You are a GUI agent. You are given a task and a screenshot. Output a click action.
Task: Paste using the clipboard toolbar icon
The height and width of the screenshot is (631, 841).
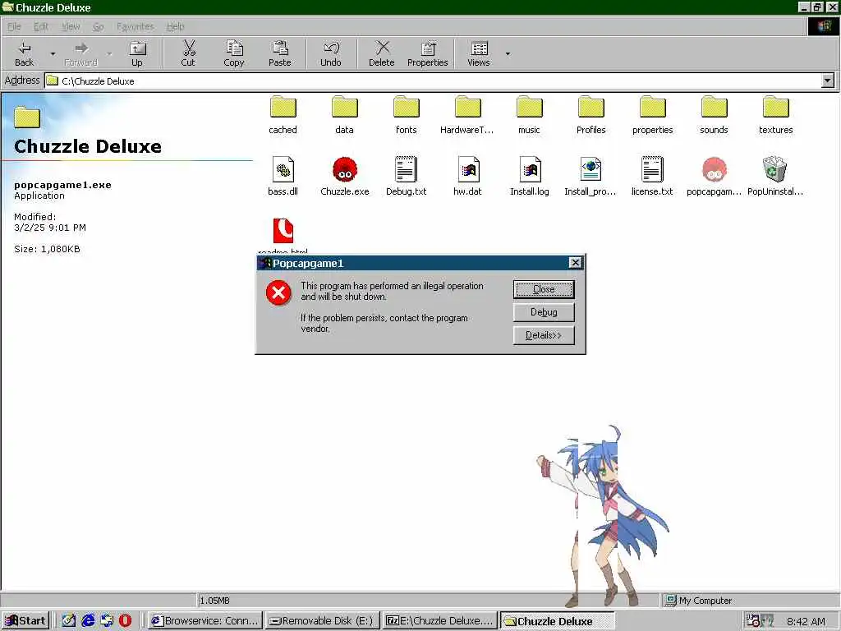pos(279,53)
